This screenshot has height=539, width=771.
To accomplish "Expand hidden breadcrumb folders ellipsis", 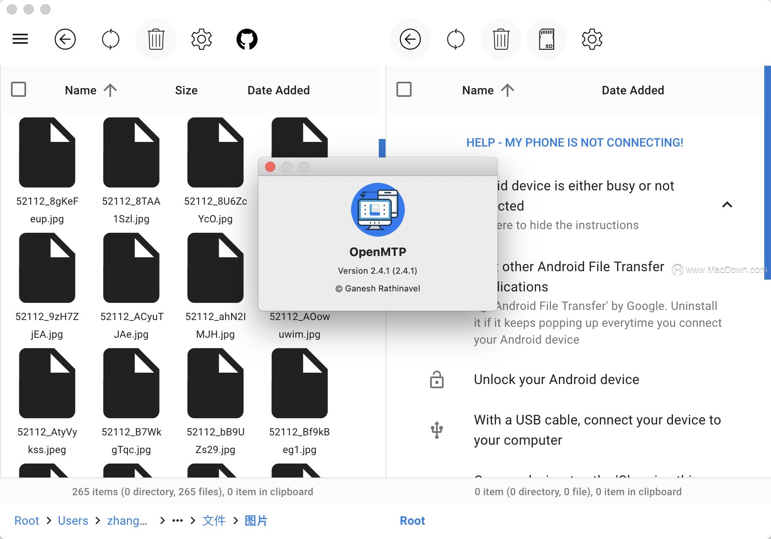I will coord(178,521).
